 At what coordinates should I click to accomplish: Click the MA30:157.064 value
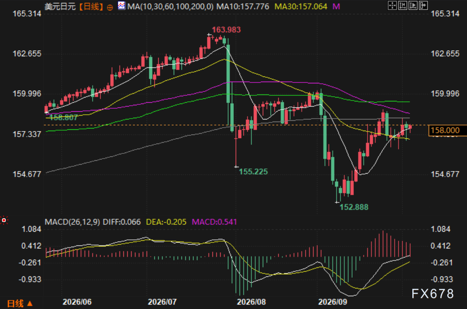(301, 6)
